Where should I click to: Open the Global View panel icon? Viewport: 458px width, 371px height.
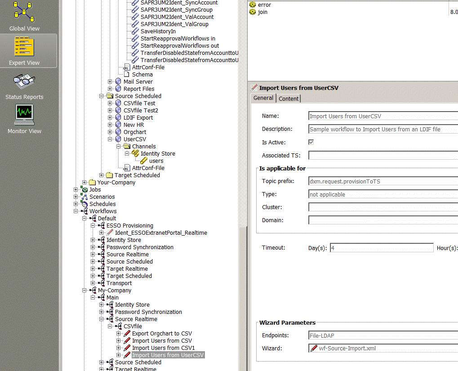tap(24, 12)
